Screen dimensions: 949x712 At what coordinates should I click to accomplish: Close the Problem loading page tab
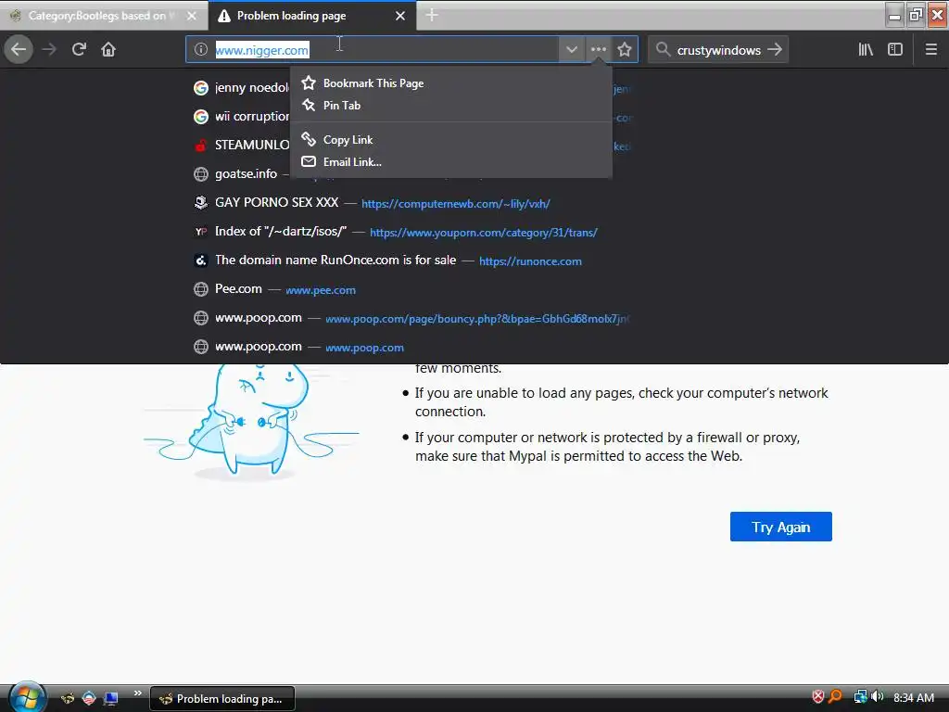tap(400, 16)
